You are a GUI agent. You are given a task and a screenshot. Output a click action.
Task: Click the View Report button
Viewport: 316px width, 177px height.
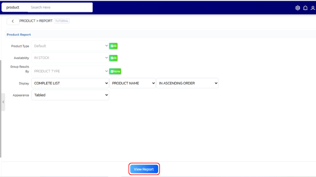click(144, 169)
